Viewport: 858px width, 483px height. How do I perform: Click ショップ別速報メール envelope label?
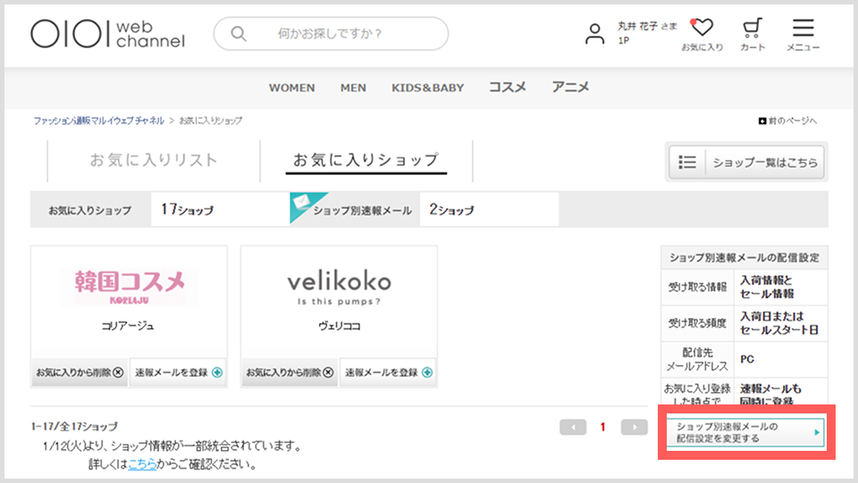353,210
